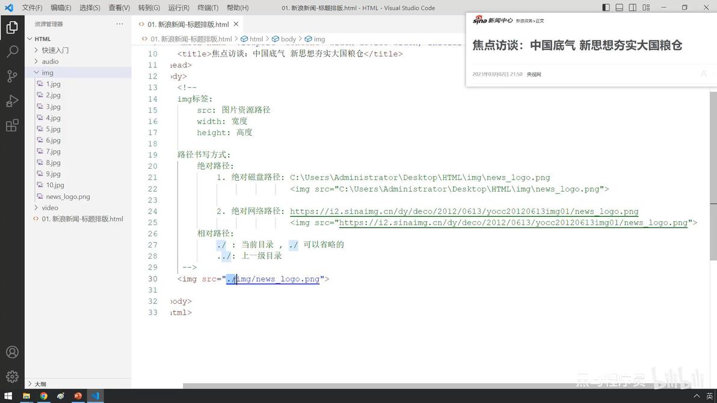Click the img breadcrumb segment
The height and width of the screenshot is (403, 717).
click(315, 39)
